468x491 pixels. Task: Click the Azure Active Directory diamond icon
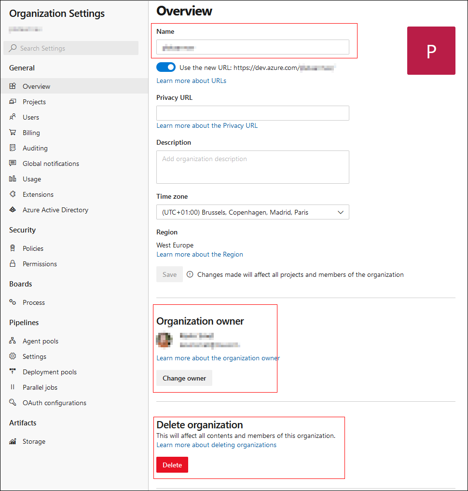[x=13, y=209]
